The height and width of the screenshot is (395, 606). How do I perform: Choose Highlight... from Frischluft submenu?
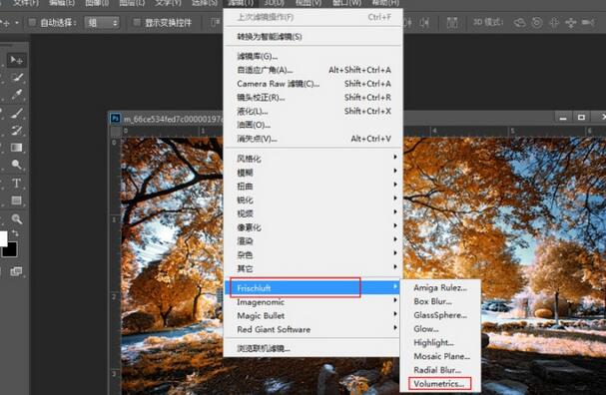440,342
